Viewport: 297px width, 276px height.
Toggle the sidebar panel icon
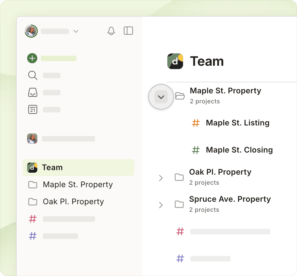pos(128,31)
